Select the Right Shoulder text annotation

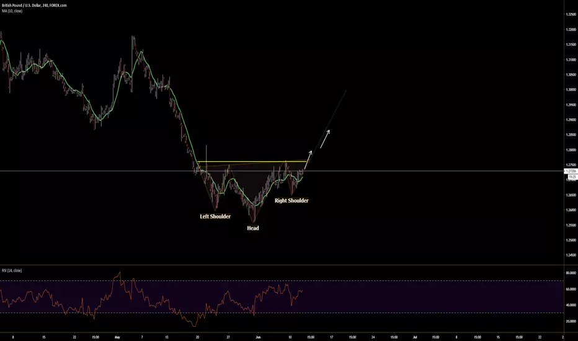[x=291, y=200]
